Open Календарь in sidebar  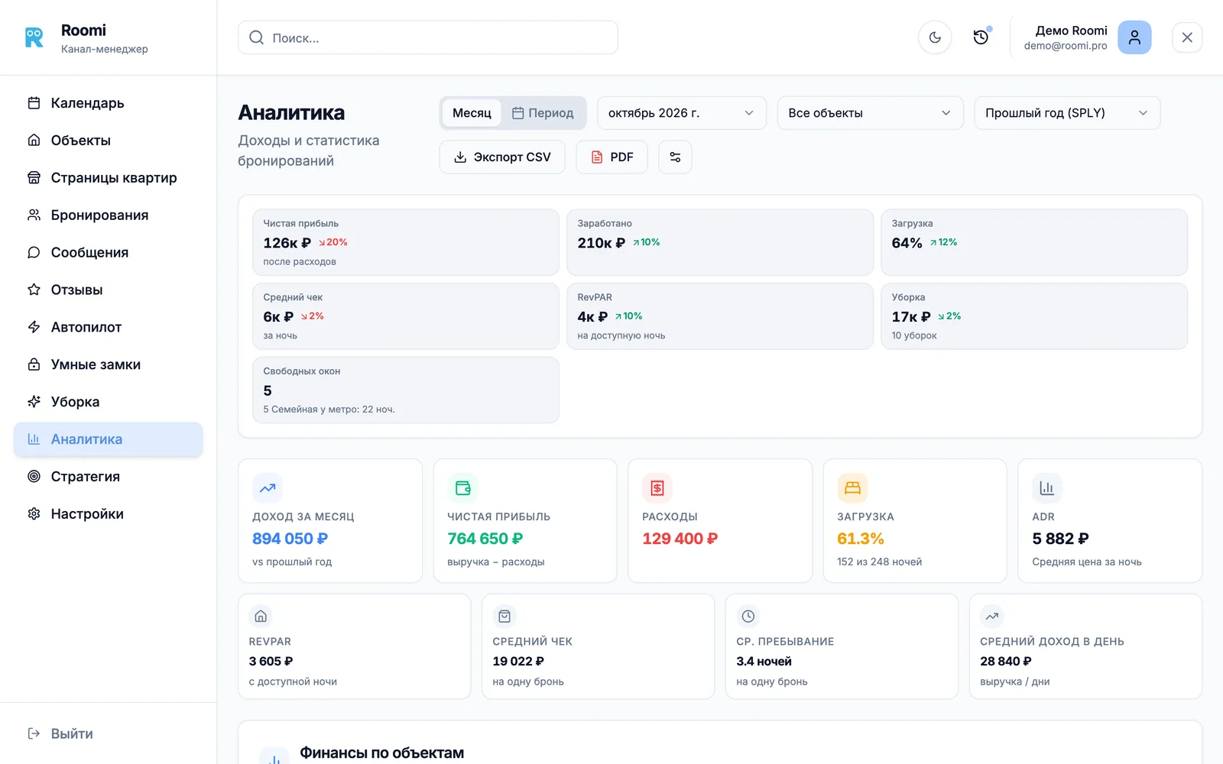pos(109,103)
